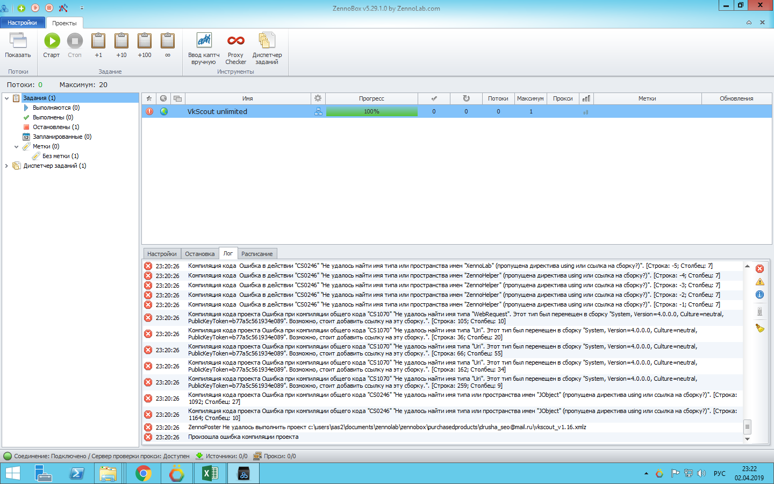
Task: Click the red error icon in VkScout row
Action: (x=149, y=111)
